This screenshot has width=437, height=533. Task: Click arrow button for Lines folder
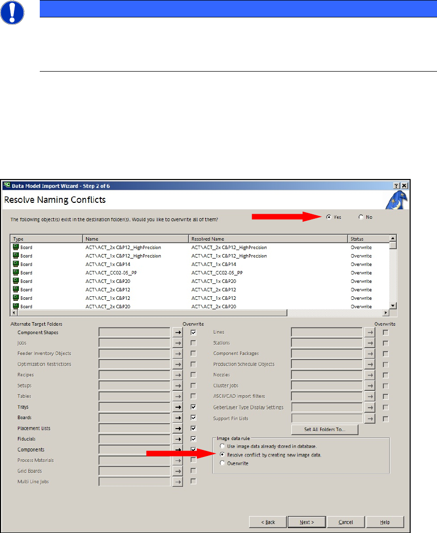[370, 333]
